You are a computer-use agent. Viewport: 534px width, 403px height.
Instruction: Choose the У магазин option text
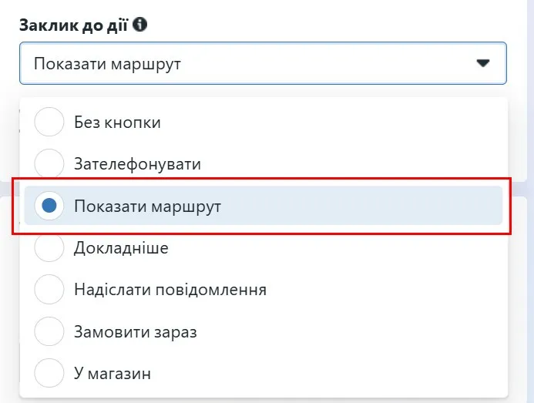[x=113, y=374]
